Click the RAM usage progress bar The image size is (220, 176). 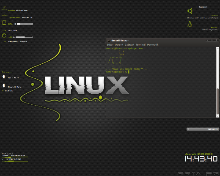coord(24,37)
